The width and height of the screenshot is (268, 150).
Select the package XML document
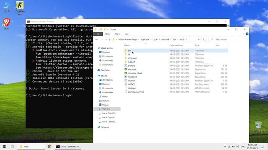tap(131, 88)
